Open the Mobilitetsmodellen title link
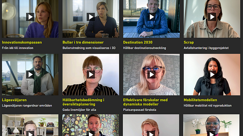 (x=200, y=100)
